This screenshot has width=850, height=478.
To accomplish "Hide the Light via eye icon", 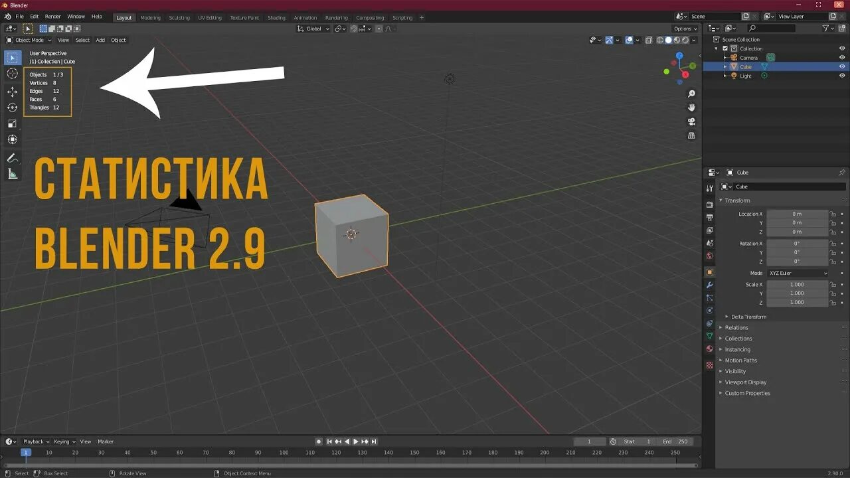I will [842, 76].
